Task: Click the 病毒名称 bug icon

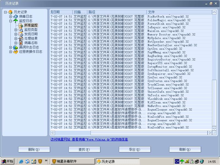Action: pyautogui.click(x=21, y=43)
